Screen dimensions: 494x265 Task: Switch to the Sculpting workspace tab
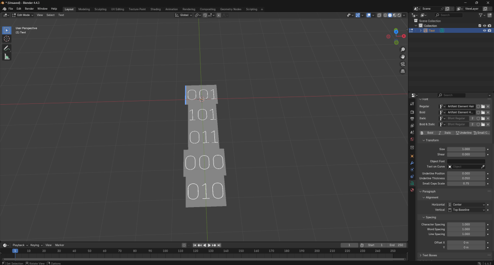tap(100, 9)
